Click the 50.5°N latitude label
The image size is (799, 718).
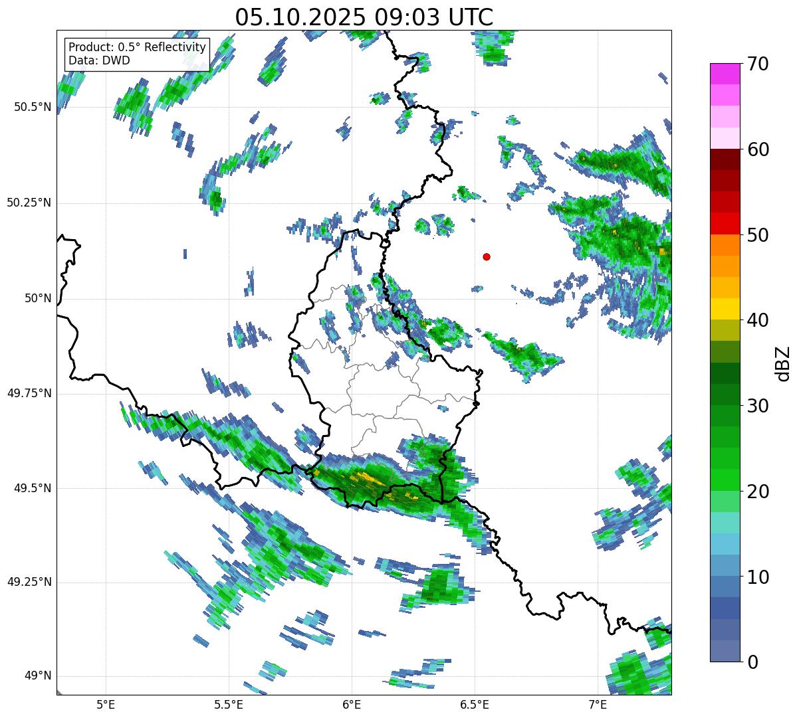click(x=33, y=107)
